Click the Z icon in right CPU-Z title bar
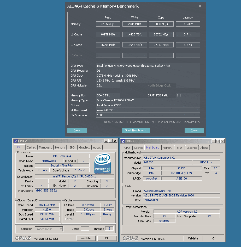This screenshot has width=241, height=247. pos(123,141)
